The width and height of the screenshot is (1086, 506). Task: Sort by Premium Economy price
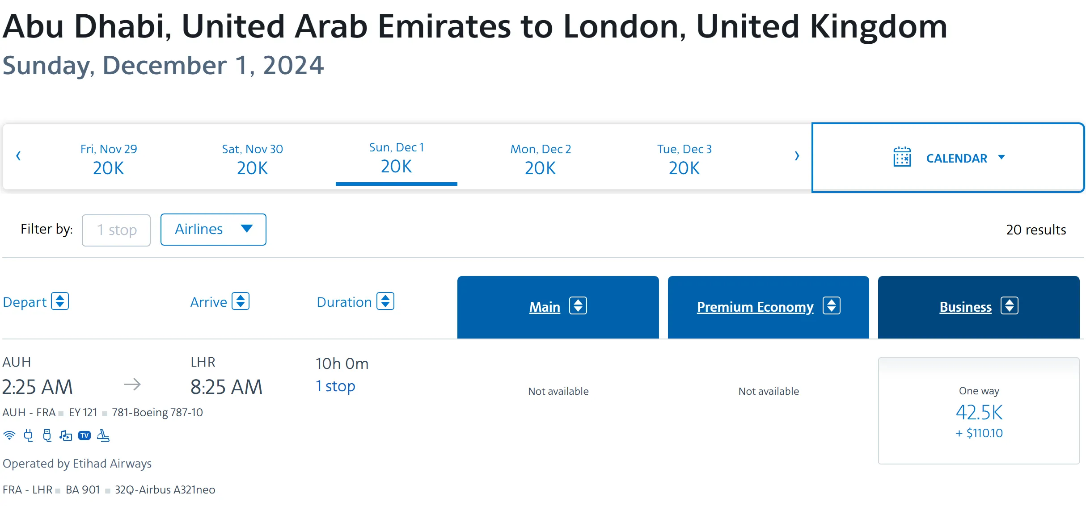831,306
